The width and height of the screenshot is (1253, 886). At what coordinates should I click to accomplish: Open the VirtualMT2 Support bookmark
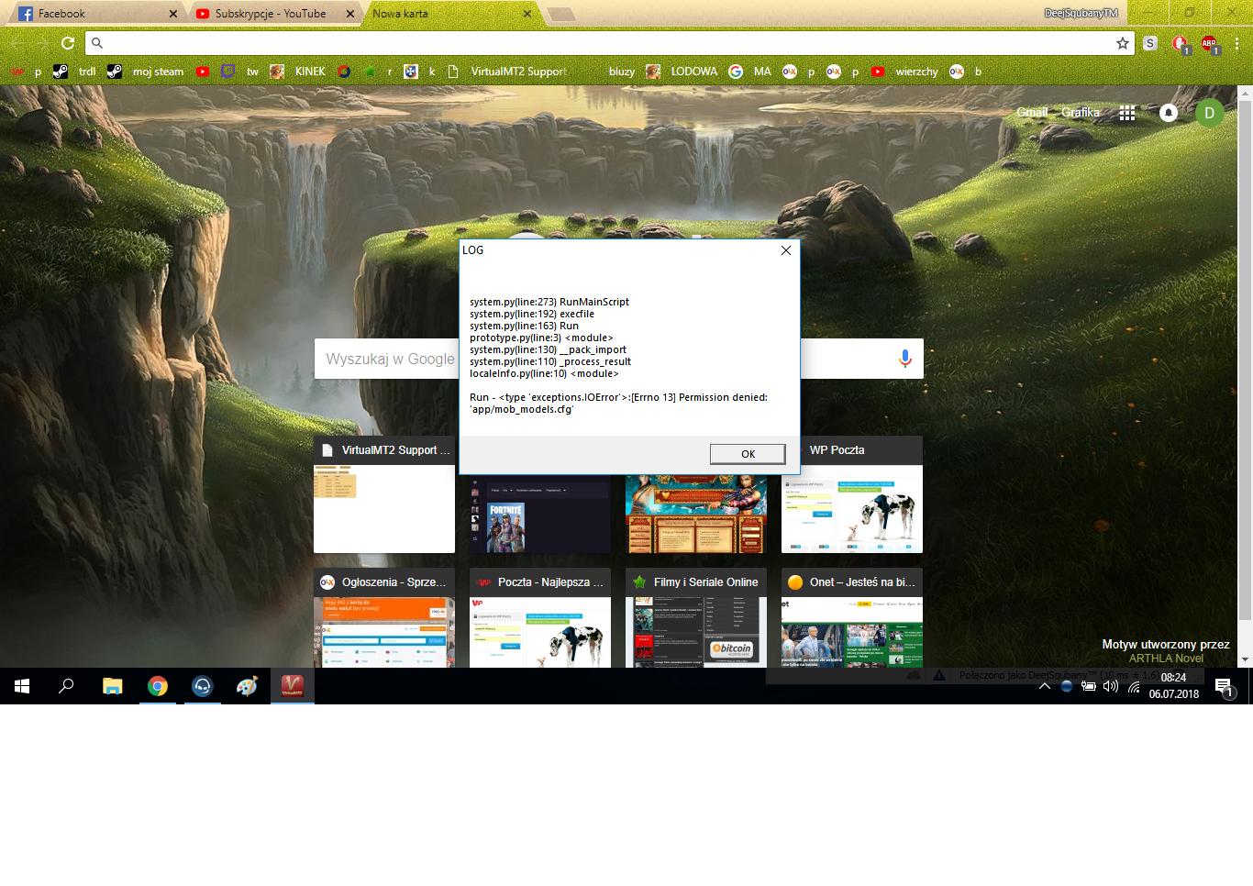507,72
